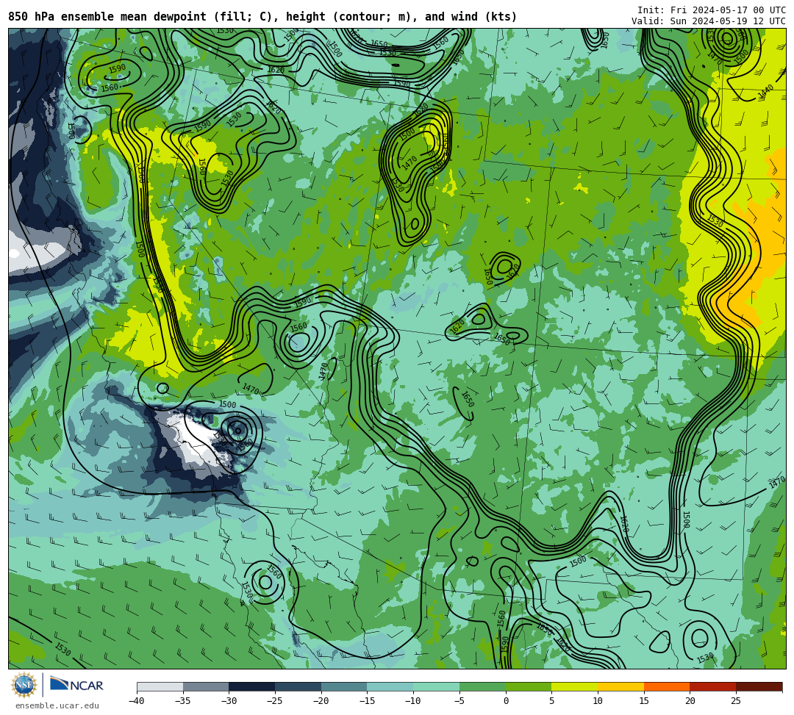Click the slate gray -35 to -30 color swatch
This screenshot has width=794, height=715.
206,686
